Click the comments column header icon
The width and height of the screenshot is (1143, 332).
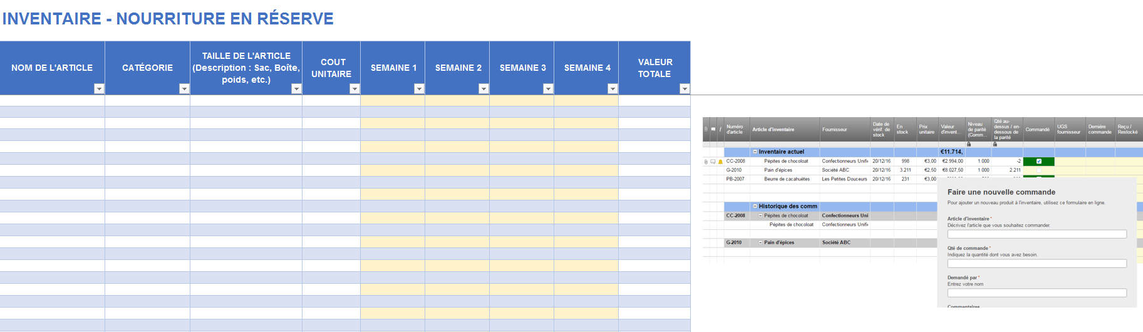[x=713, y=130]
